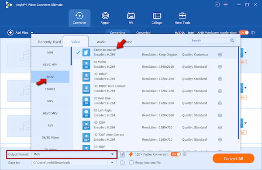Click the search magnifier icon

[232, 40]
